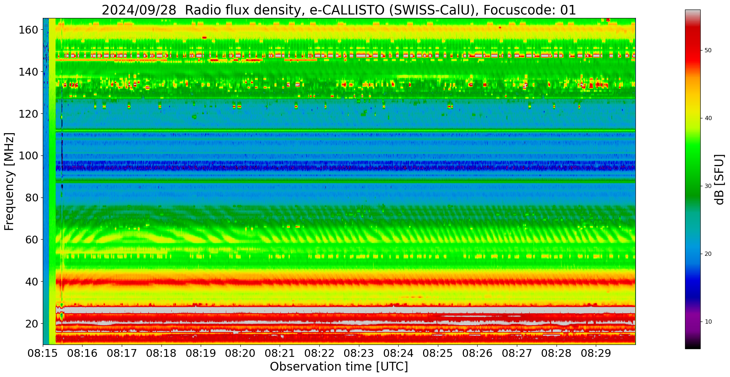Click the 08:25 time tick label

point(438,354)
